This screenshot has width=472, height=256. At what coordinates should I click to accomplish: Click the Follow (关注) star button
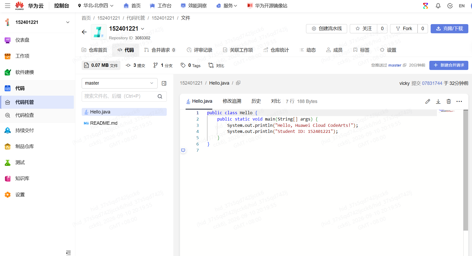tap(364, 29)
